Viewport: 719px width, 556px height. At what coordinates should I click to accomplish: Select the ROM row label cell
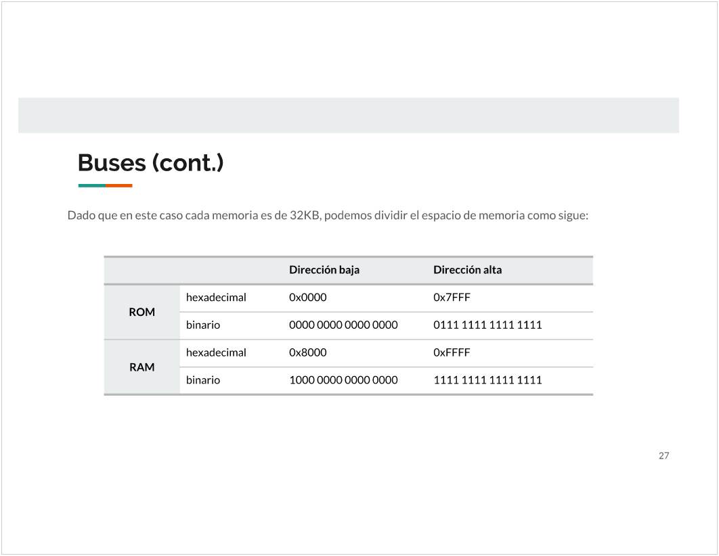click(142, 312)
